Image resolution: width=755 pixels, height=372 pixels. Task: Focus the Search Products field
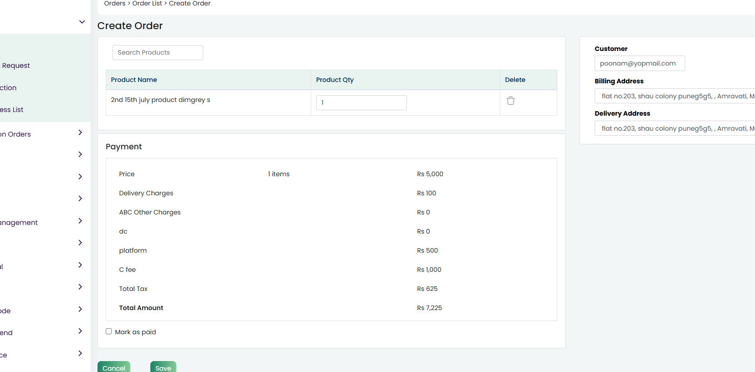click(x=158, y=52)
